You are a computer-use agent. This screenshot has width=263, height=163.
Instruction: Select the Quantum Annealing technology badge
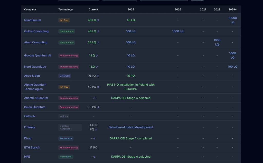70,127
